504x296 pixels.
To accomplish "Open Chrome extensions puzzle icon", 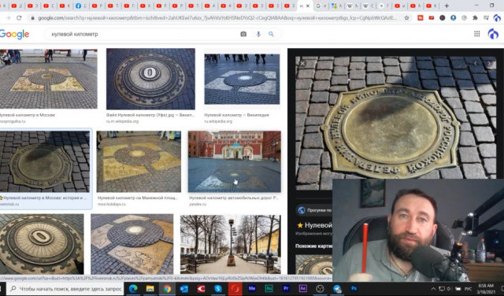I will click(x=475, y=18).
